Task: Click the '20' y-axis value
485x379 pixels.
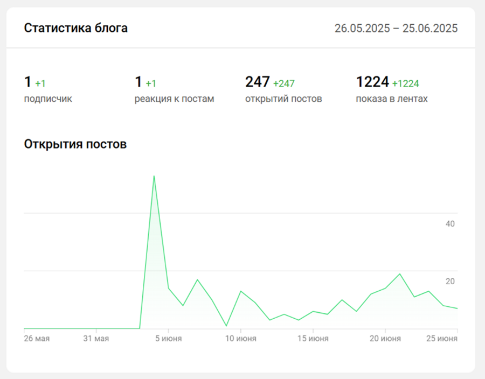Action: (x=450, y=282)
